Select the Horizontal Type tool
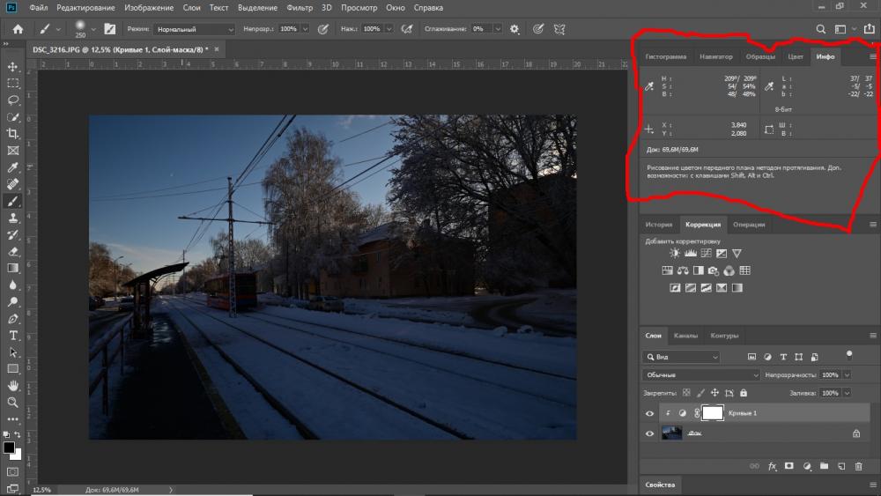Viewport: 881px width, 496px height. coord(12,336)
